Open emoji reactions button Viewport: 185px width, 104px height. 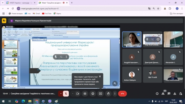pyautogui.click(x=93, y=94)
